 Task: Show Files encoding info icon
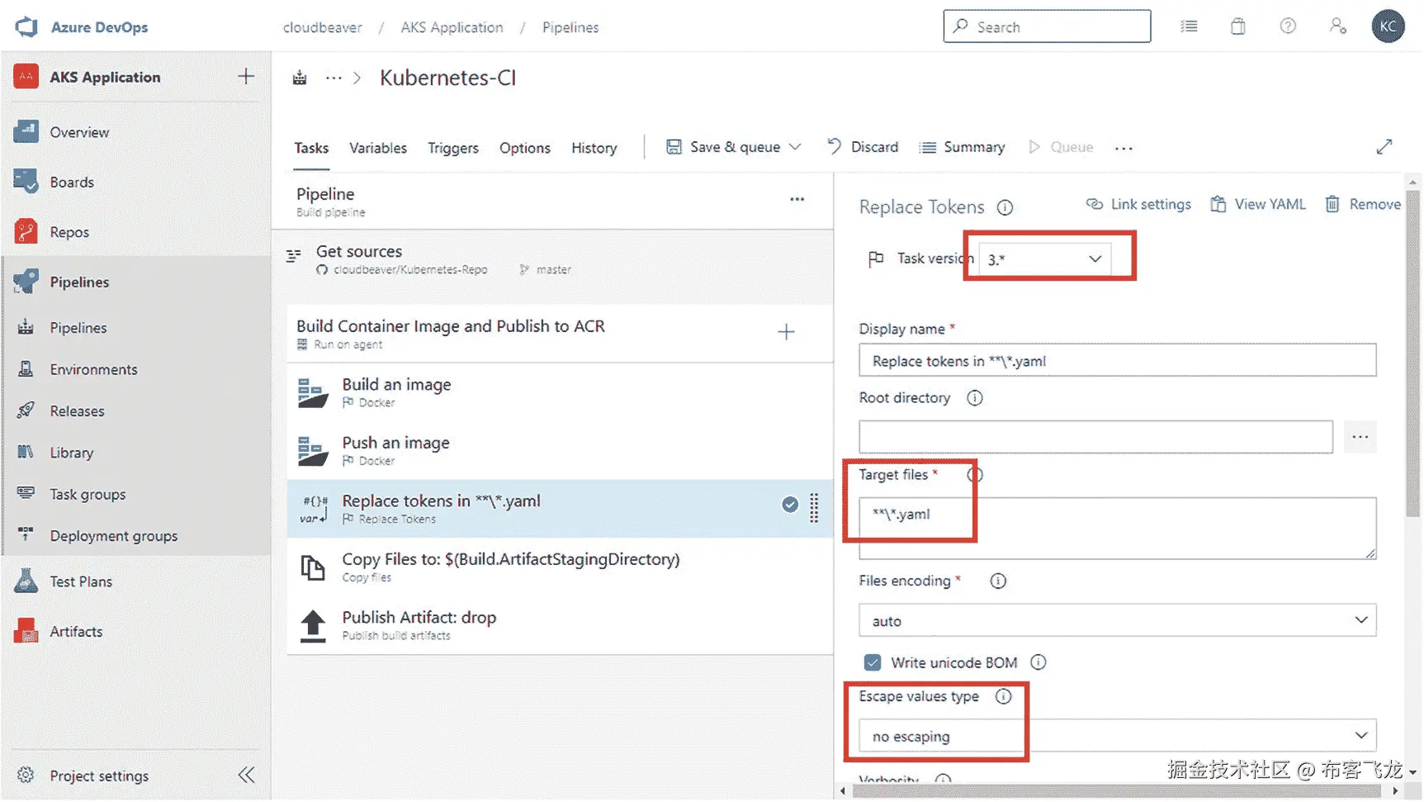998,581
